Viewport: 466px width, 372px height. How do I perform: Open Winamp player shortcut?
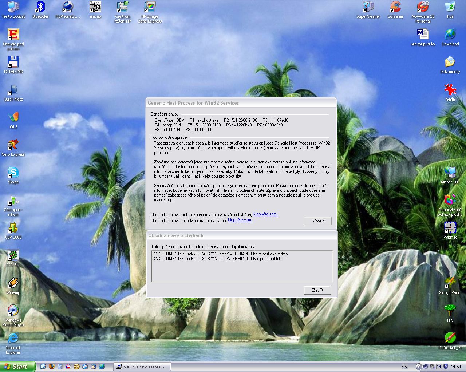point(13,286)
